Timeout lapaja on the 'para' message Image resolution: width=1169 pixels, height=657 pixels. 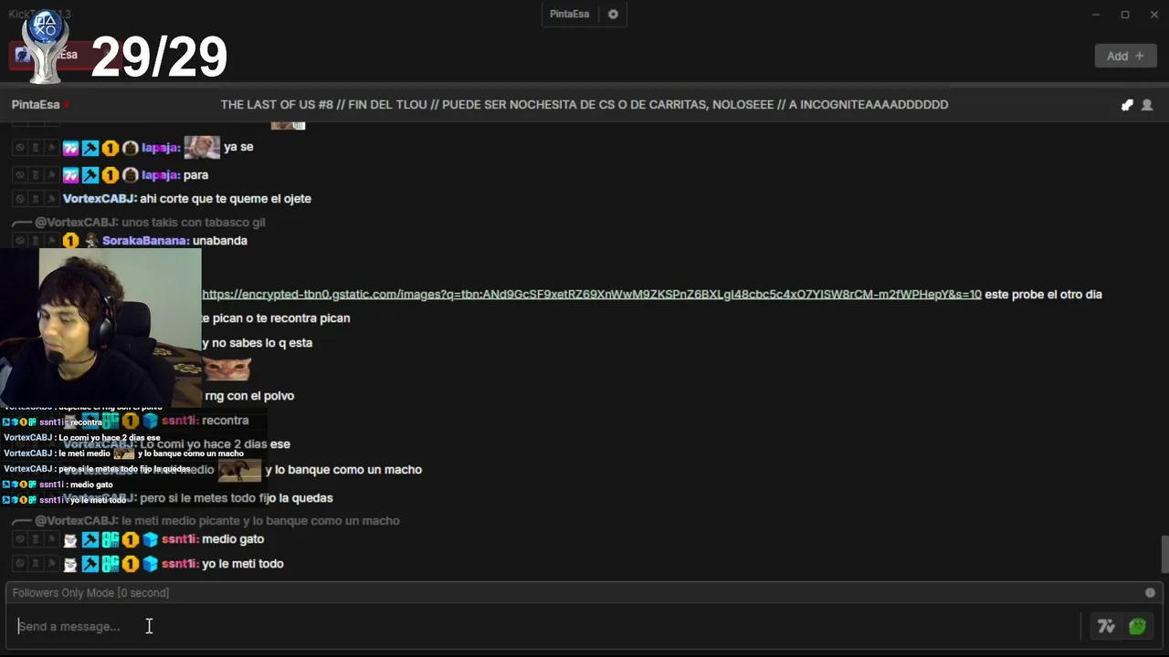tap(36, 175)
